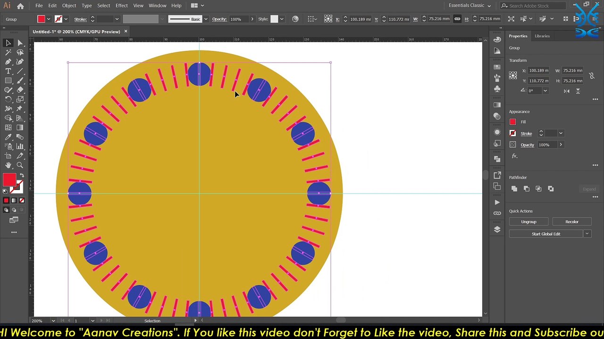Open the Object menu
Screen dimensions: 604x339
(x=69, y=6)
